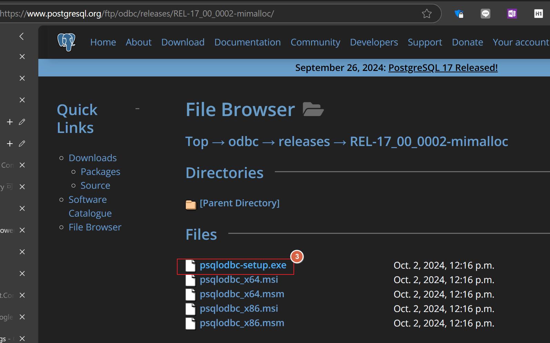Open the Documentation navigation item
The height and width of the screenshot is (343, 550).
coord(248,42)
